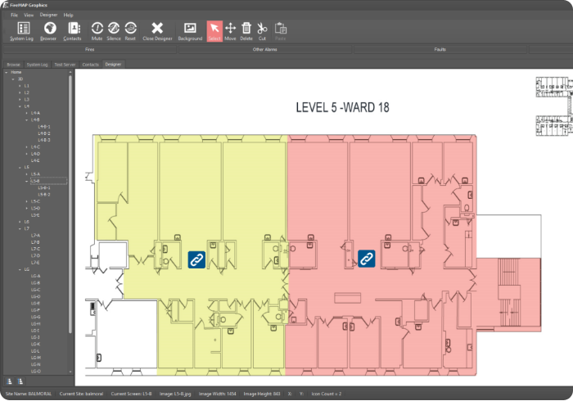Close the designer with the X icon
573x401 pixels.
point(157,31)
